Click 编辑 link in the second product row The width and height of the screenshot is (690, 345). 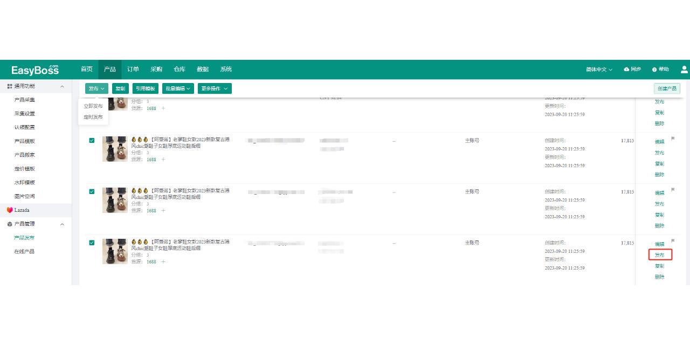coord(659,142)
